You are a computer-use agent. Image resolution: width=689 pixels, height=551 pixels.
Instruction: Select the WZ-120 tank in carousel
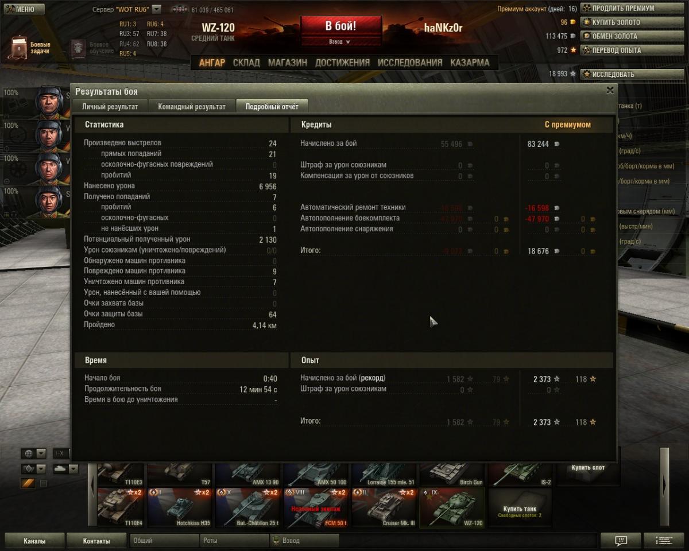pyautogui.click(x=452, y=508)
